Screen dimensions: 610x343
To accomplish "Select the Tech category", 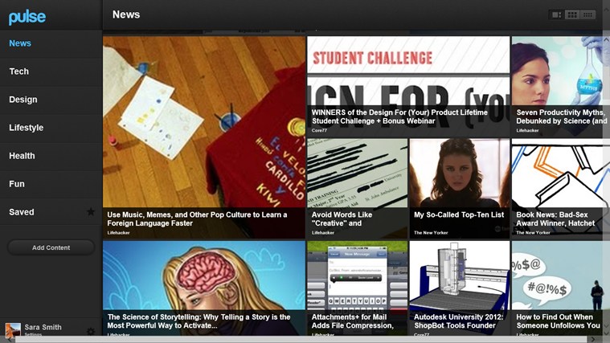I will (x=51, y=71).
